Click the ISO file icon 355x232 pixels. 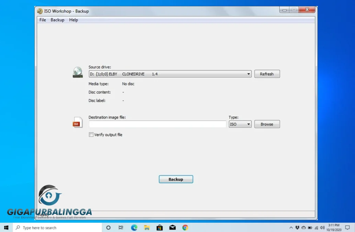point(78,122)
